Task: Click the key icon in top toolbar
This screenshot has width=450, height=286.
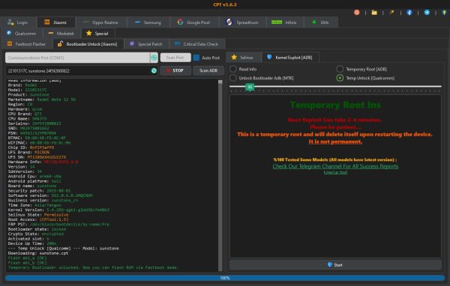Action: (391, 13)
